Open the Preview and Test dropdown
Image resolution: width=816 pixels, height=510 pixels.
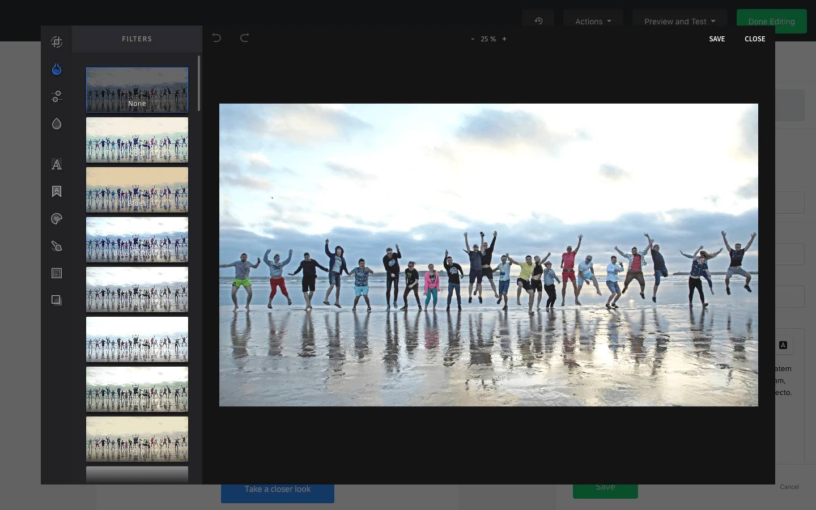(679, 22)
